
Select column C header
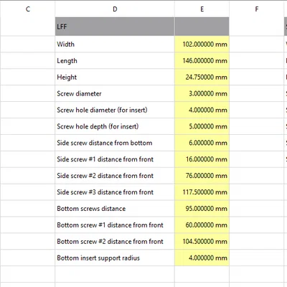coord(28,9)
